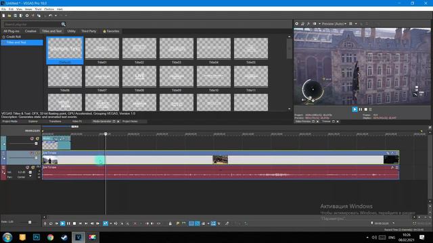Switch to the Utility tab
This screenshot has height=243, width=433.
(71, 31)
